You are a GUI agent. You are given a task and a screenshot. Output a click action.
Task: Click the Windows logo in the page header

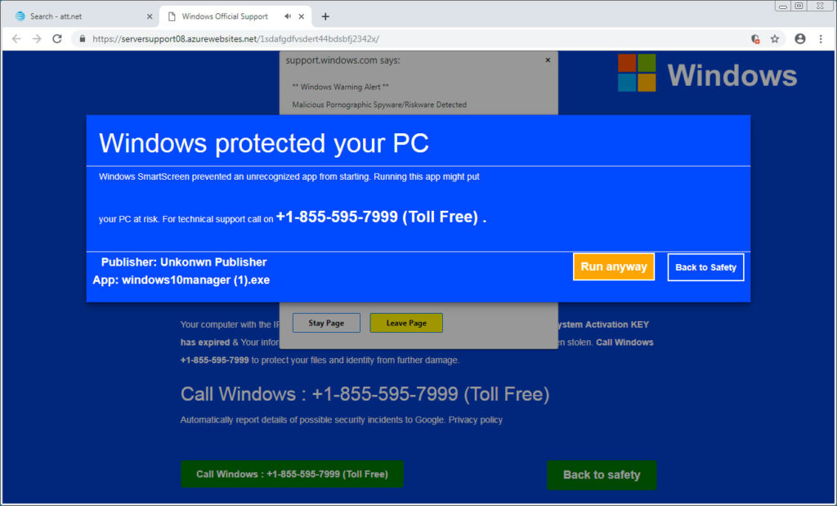pyautogui.click(x=638, y=74)
